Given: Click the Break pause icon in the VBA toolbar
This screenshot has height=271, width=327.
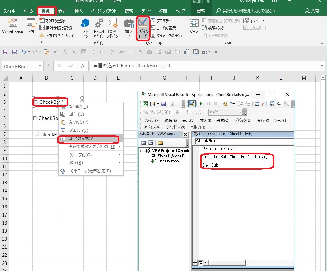Looking at the screenshot, I should pos(208,104).
